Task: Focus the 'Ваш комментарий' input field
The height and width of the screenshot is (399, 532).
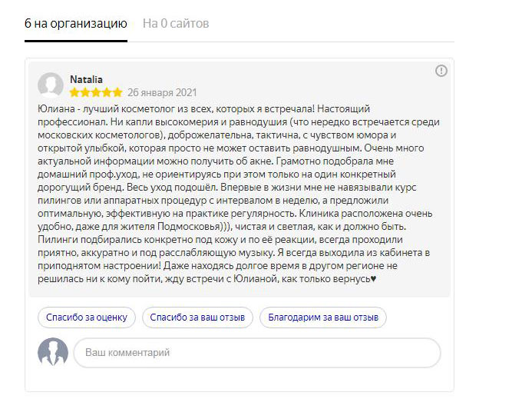Action: pyautogui.click(x=257, y=353)
